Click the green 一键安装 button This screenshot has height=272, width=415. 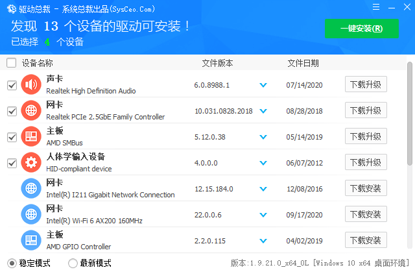click(362, 29)
